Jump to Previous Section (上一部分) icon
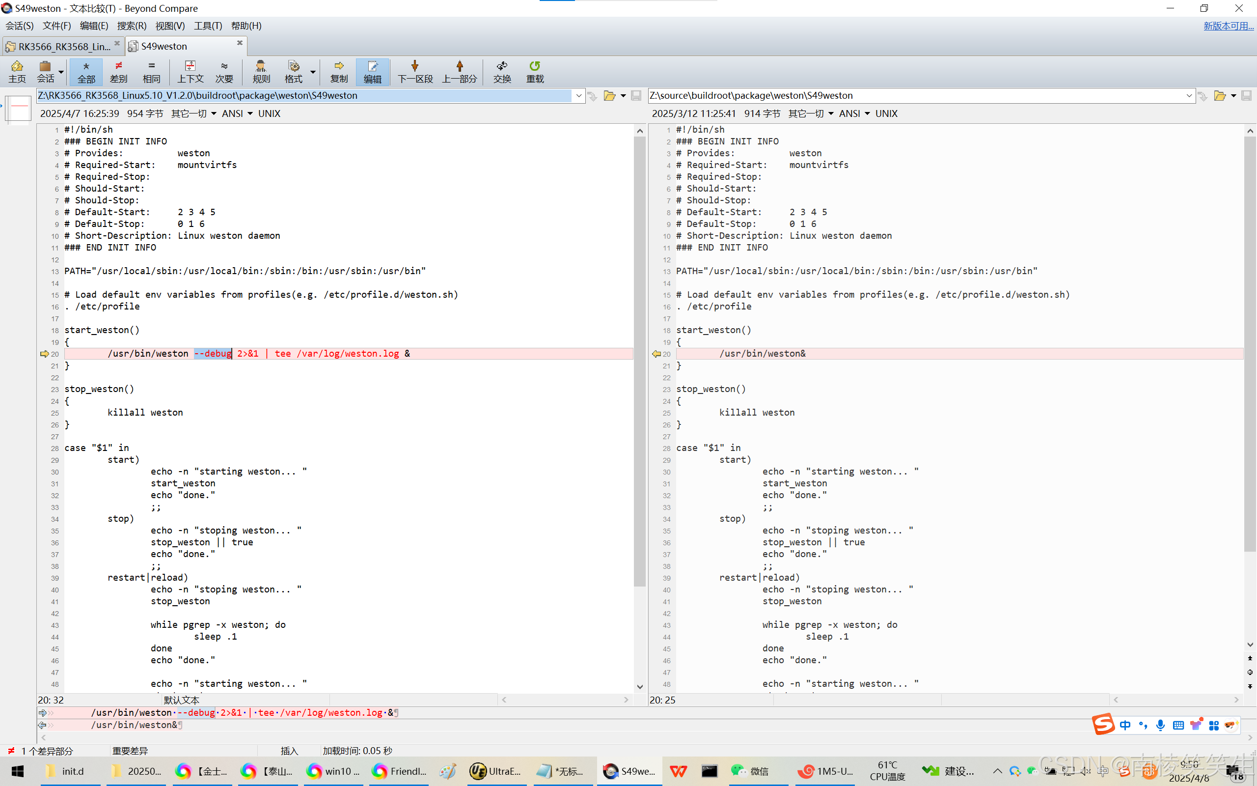The image size is (1257, 786). (459, 71)
